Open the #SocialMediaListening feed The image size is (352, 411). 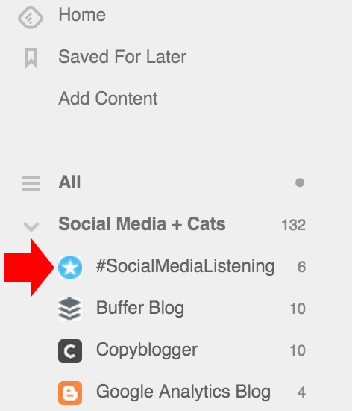tap(186, 267)
